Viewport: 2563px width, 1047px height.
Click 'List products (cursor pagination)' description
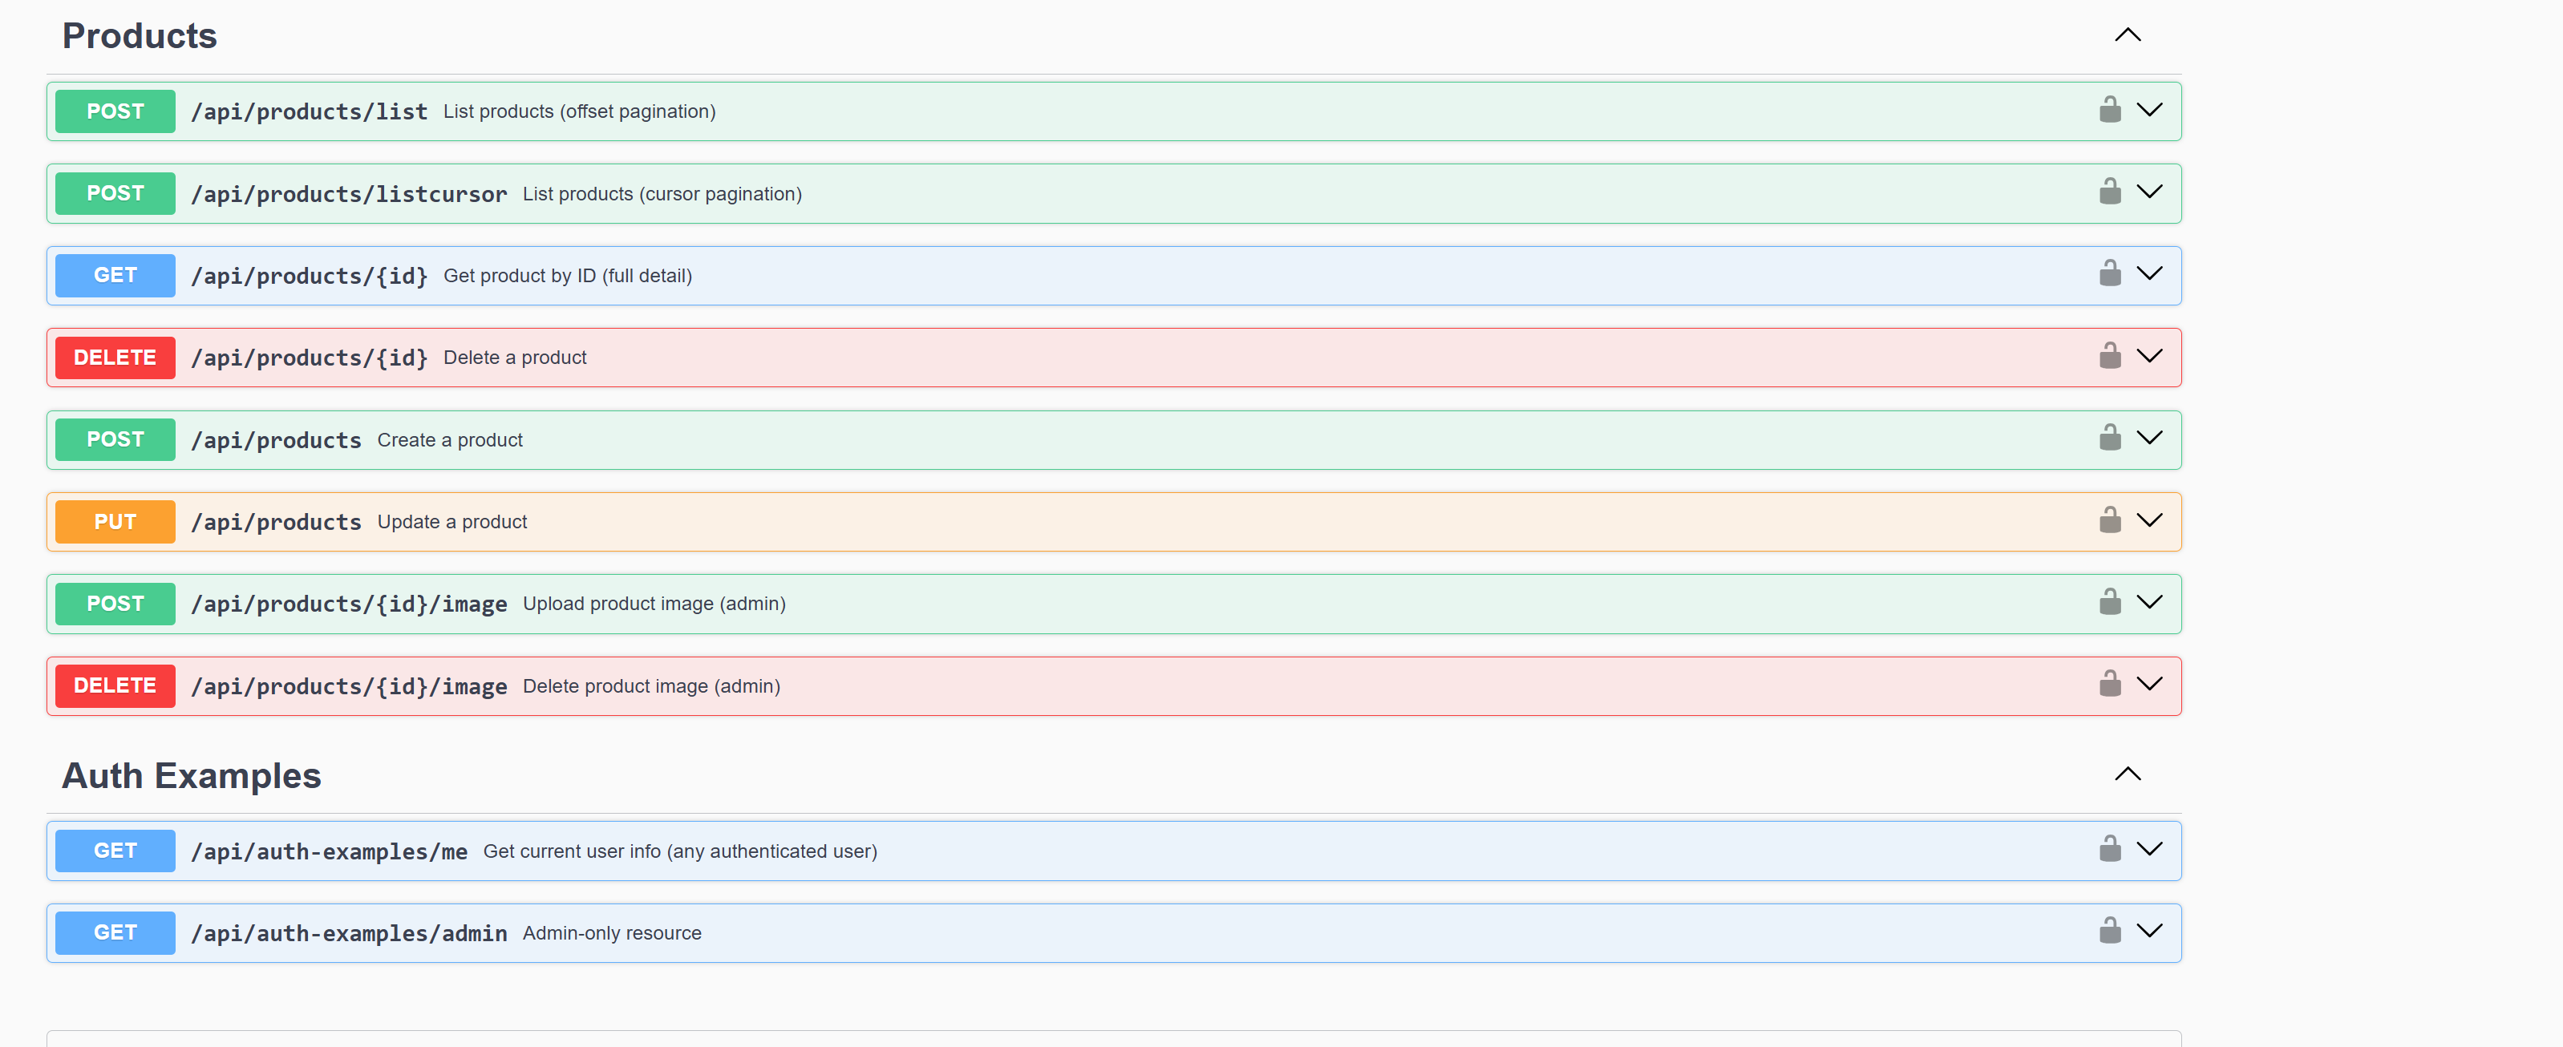tap(662, 194)
